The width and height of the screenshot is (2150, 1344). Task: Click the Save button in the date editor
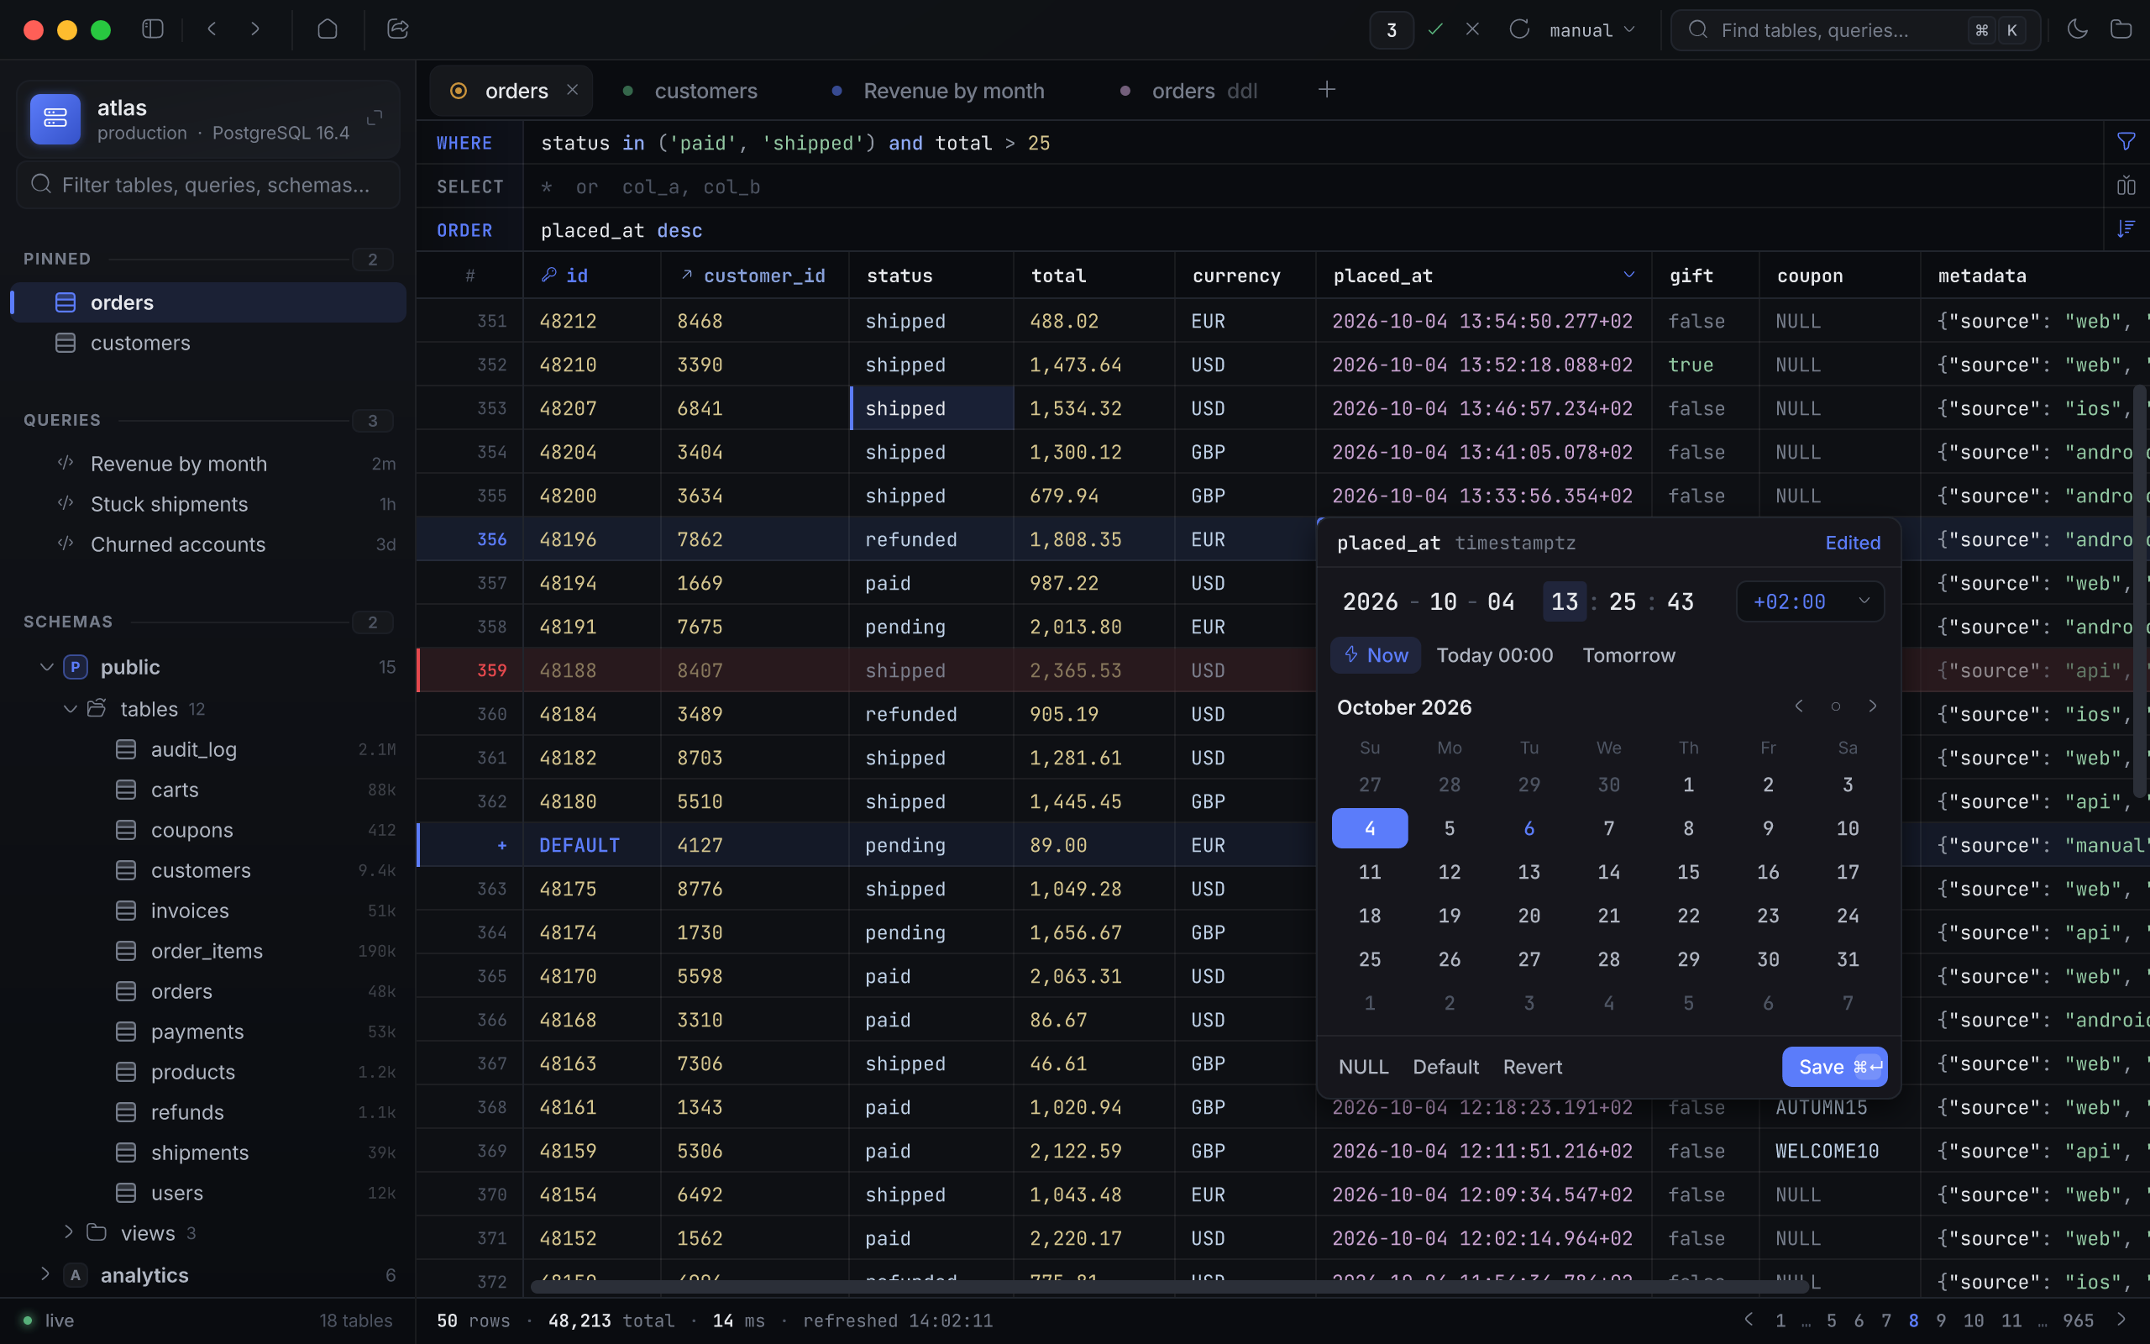click(x=1833, y=1066)
